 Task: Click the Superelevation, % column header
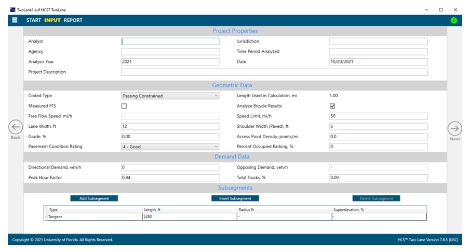[x=379, y=209]
